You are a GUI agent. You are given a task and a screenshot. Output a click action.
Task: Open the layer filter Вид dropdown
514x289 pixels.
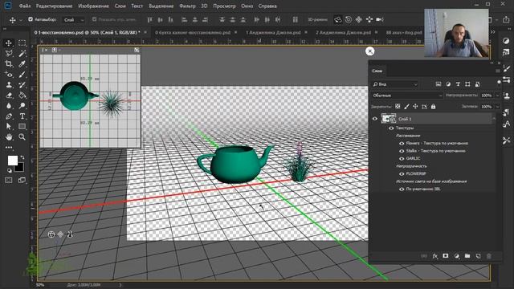click(395, 84)
